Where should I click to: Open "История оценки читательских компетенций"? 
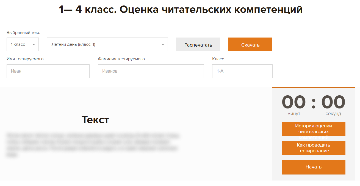[313, 129]
